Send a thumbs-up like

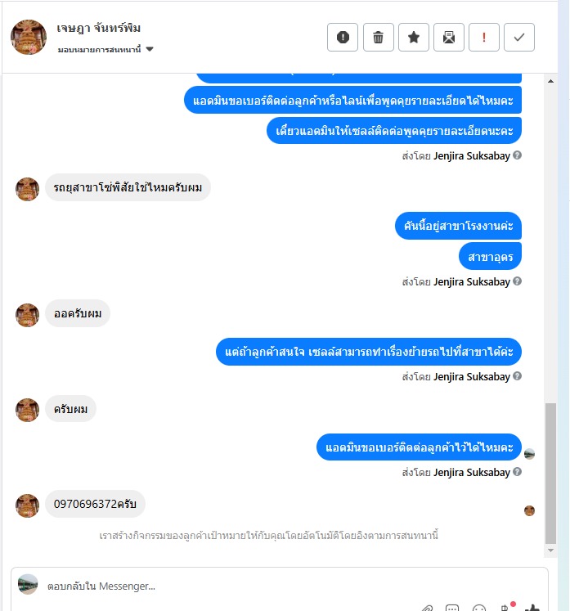coord(532,608)
